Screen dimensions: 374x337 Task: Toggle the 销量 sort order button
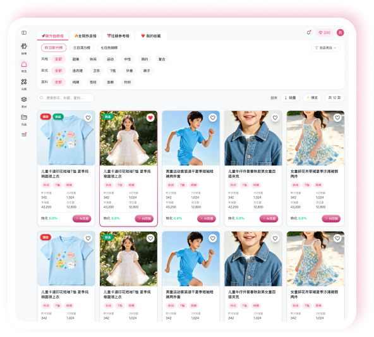click(x=290, y=98)
